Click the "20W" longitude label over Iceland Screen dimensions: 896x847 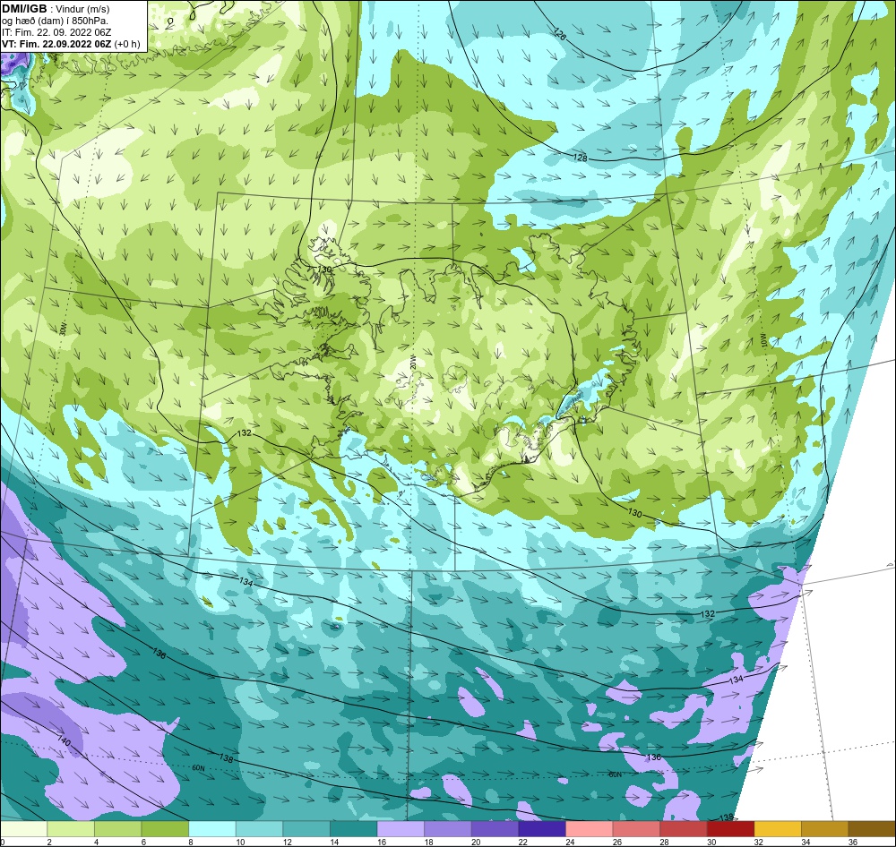pos(412,364)
